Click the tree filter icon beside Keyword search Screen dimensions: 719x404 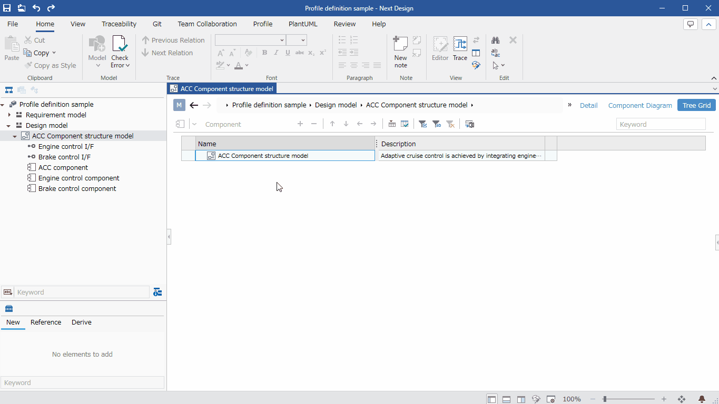pos(157,292)
